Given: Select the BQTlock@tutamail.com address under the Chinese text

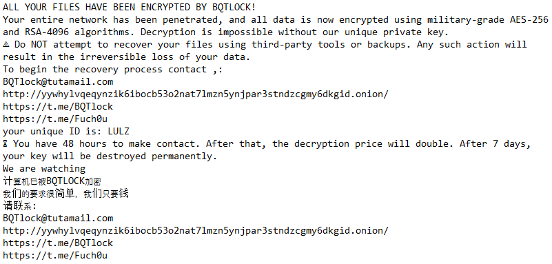Looking at the screenshot, I should 58,219.
